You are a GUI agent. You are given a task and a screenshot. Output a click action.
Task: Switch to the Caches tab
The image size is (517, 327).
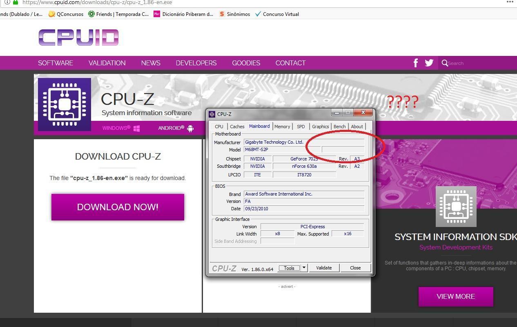click(x=237, y=127)
